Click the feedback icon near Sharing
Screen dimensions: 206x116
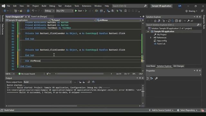point(202,11)
